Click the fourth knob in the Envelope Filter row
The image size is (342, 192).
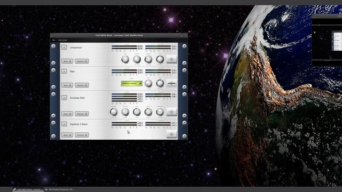[149, 112]
